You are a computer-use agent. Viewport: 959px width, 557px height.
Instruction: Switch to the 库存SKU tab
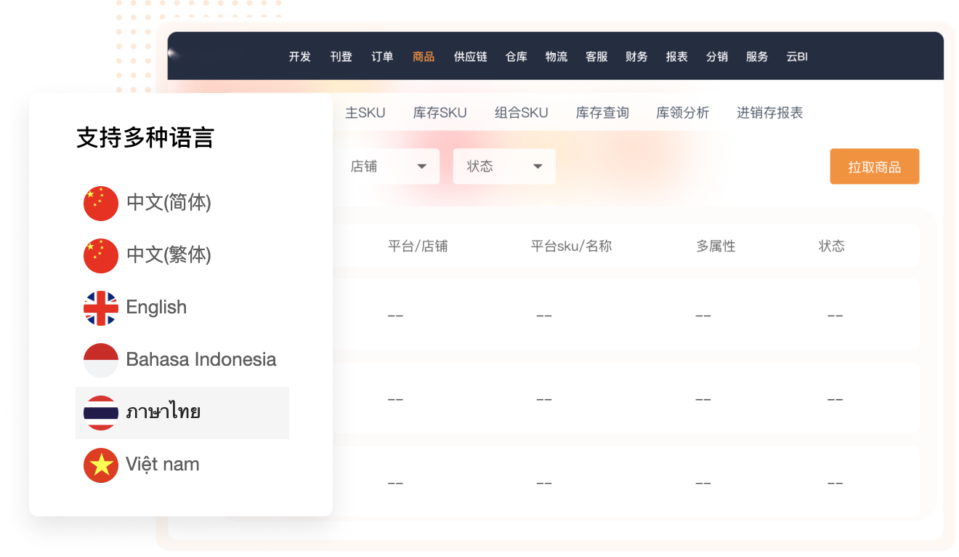440,113
